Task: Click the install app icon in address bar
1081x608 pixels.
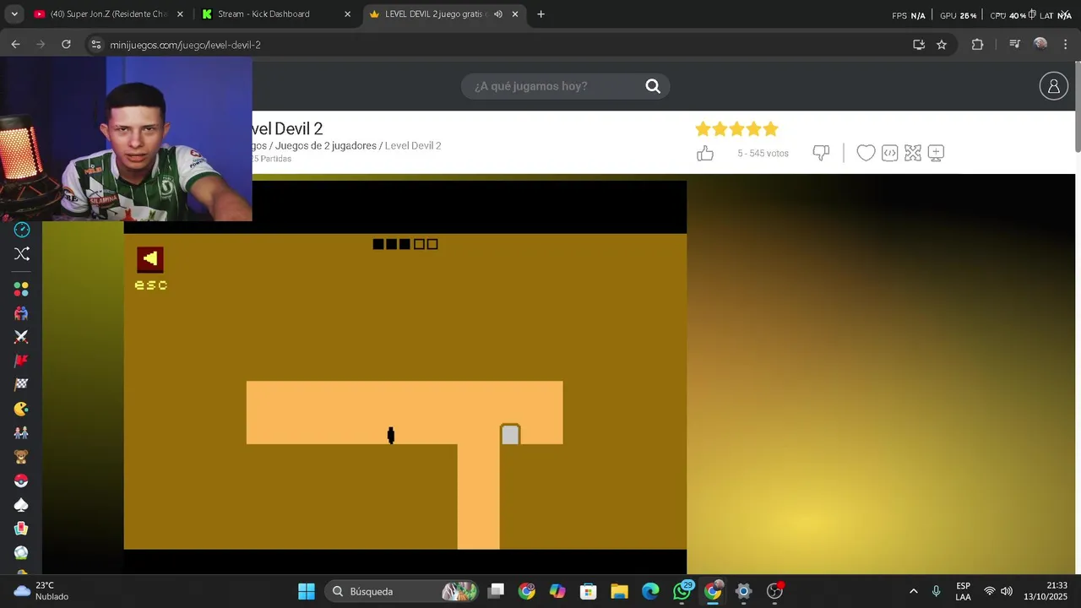Action: coord(919,45)
